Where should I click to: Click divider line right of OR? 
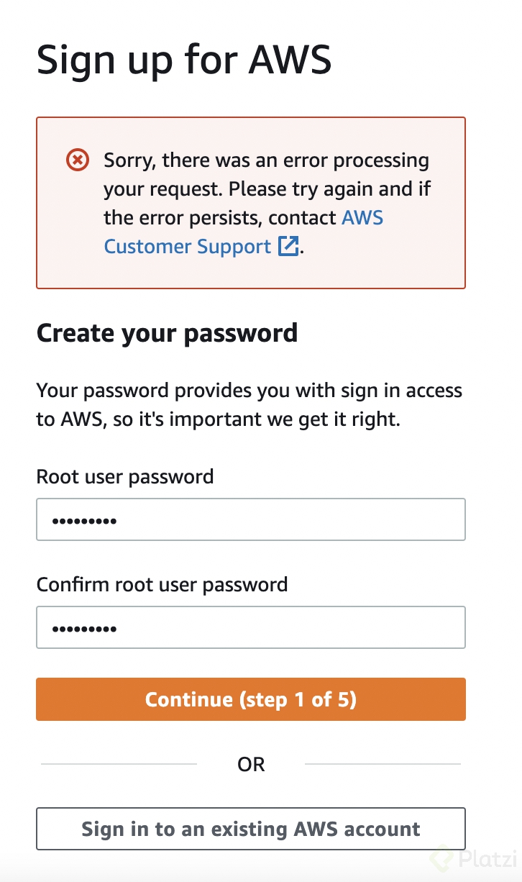[383, 764]
